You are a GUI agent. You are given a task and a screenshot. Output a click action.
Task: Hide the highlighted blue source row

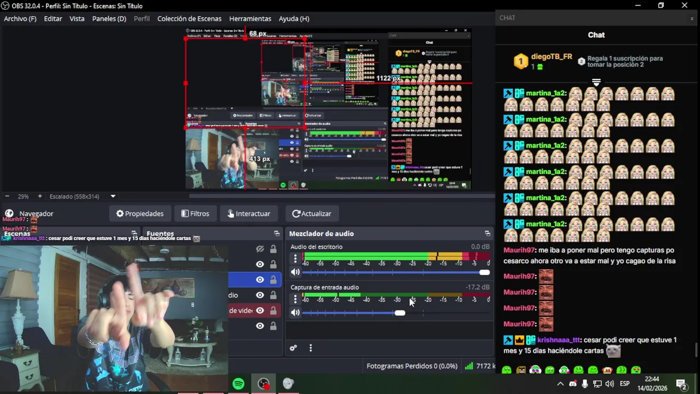click(x=260, y=280)
